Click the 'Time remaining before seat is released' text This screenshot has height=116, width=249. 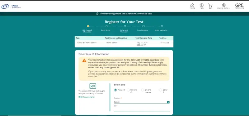(126, 14)
